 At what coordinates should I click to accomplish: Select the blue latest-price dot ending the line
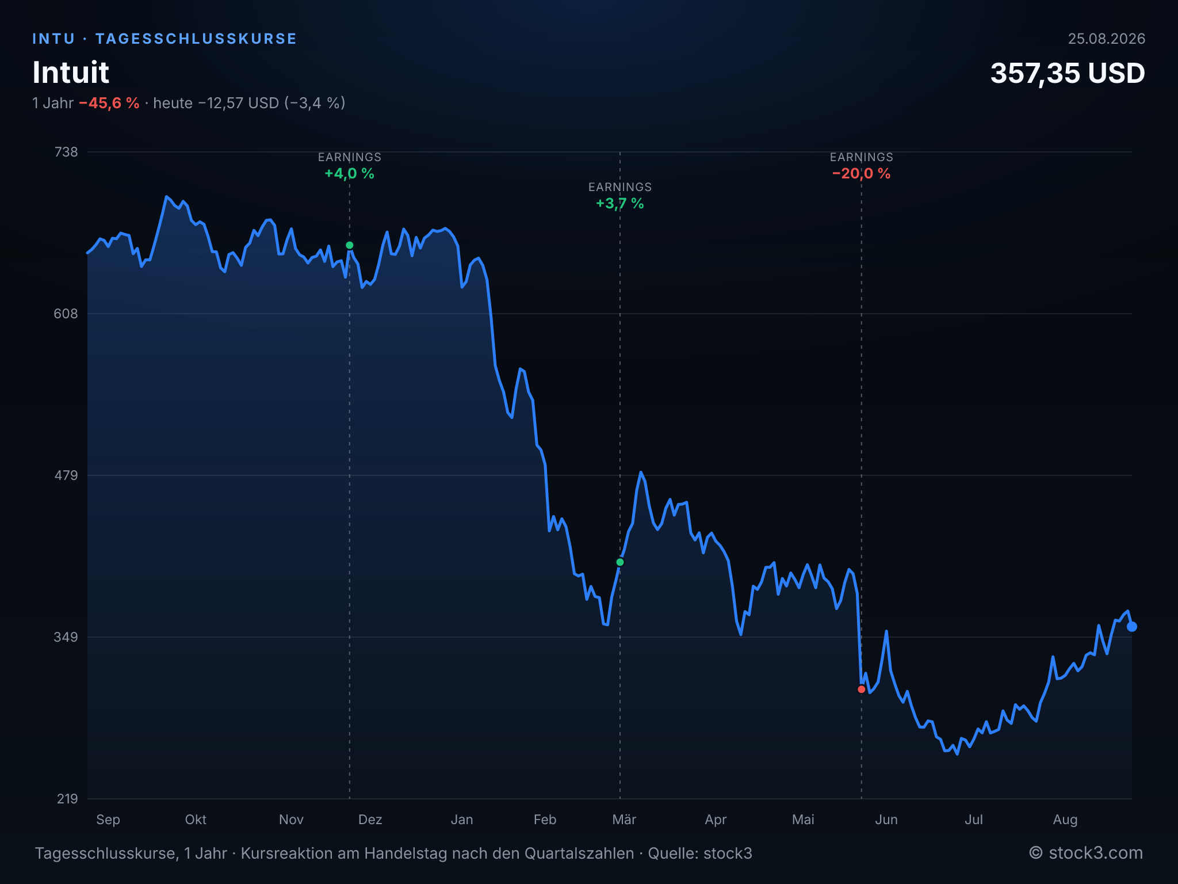tap(1131, 627)
